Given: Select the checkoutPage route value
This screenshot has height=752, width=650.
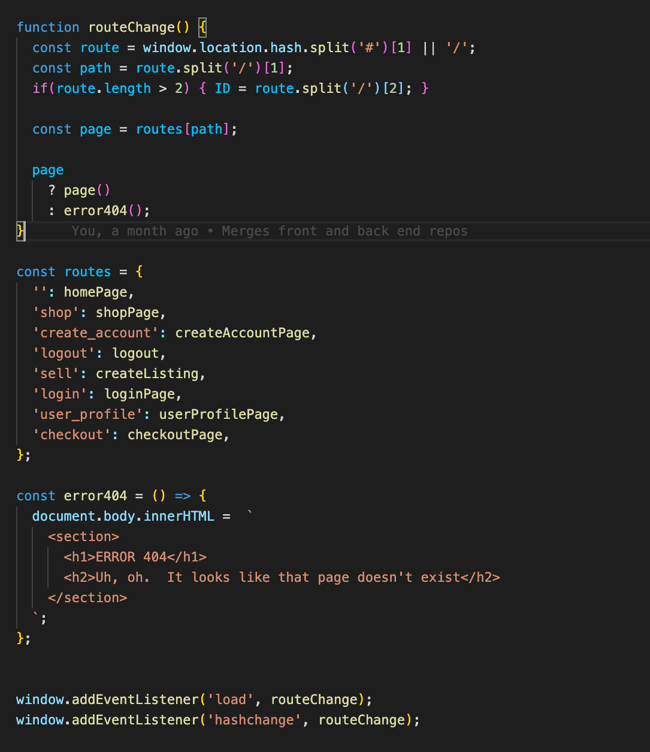Looking at the screenshot, I should pos(174,434).
